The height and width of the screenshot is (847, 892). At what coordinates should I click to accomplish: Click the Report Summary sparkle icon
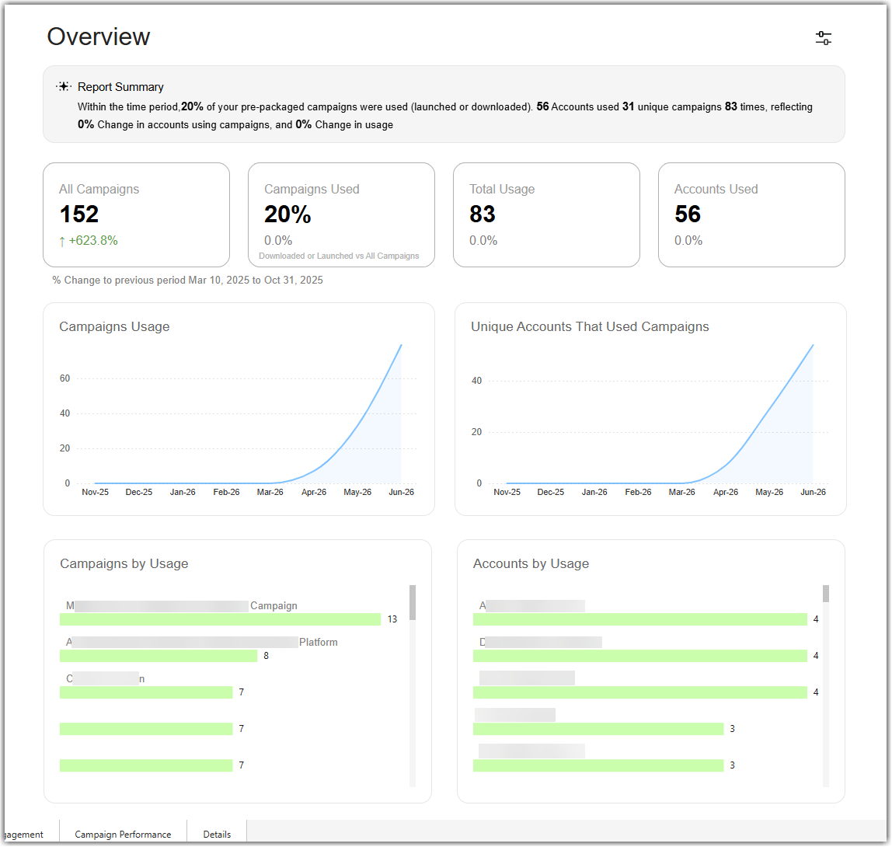point(64,86)
